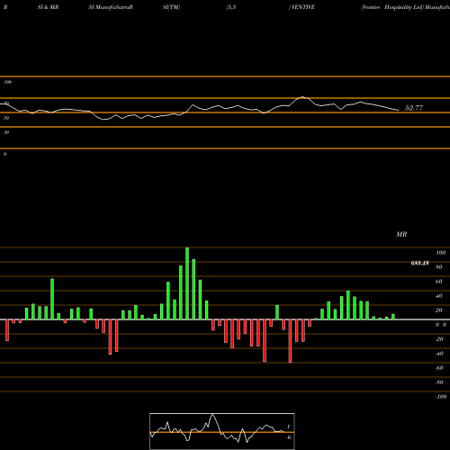This screenshot has width=450, height=450.
Task: Open the mini overview chart thumbnail
Action: (x=222, y=431)
